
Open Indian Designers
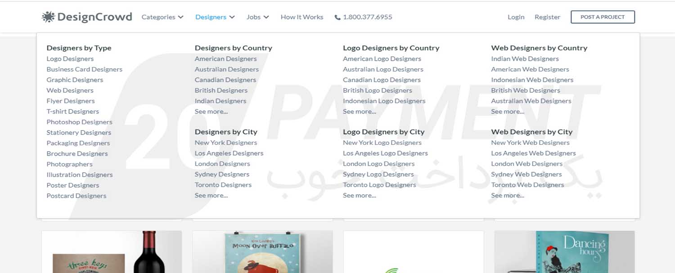click(x=220, y=101)
